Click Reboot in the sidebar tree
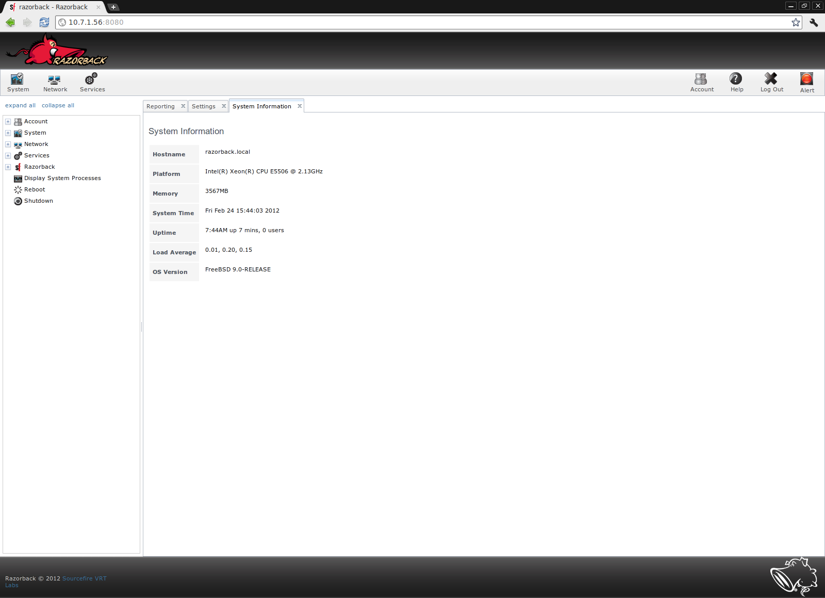The image size is (825, 598). click(34, 189)
